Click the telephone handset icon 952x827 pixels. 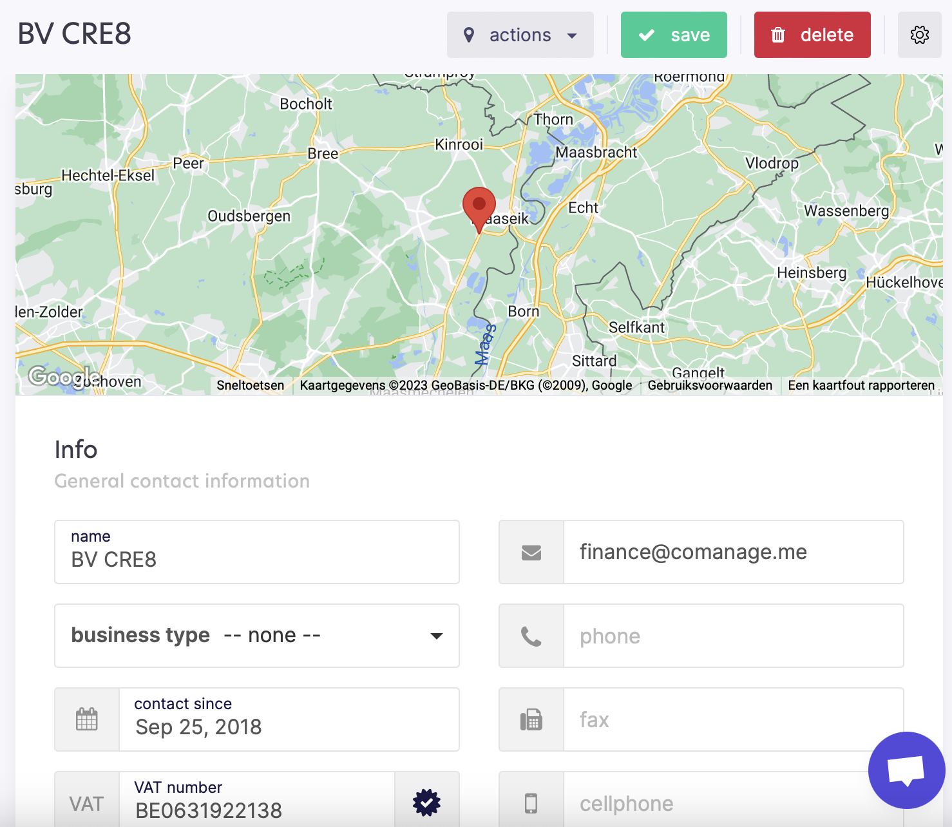coord(531,636)
